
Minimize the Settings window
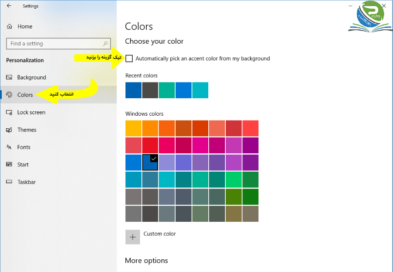tap(350, 6)
